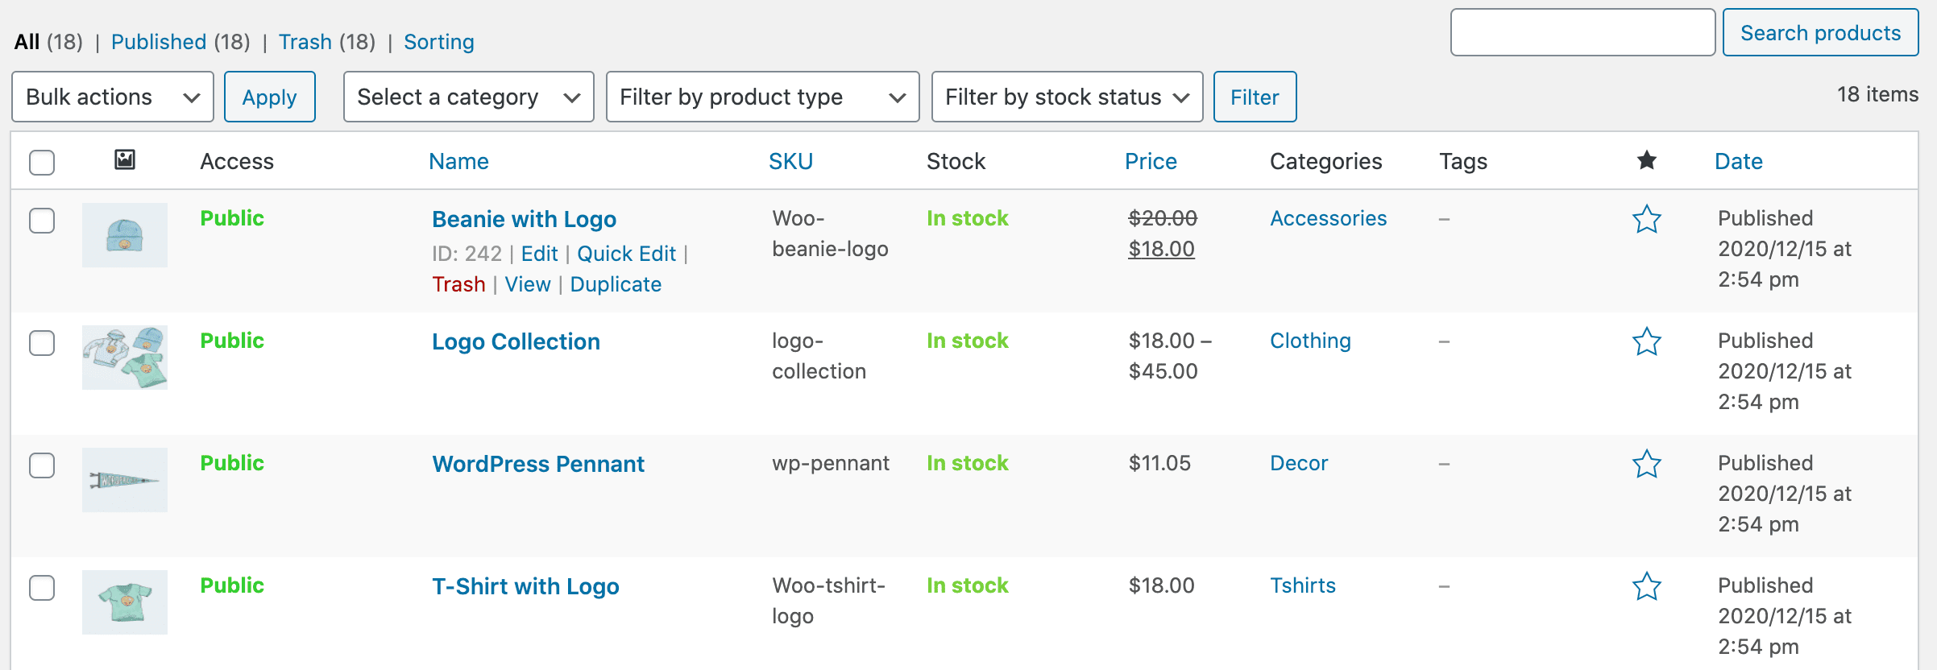
Task: Click the $18.00 sale price of Beanie
Action: (1161, 249)
